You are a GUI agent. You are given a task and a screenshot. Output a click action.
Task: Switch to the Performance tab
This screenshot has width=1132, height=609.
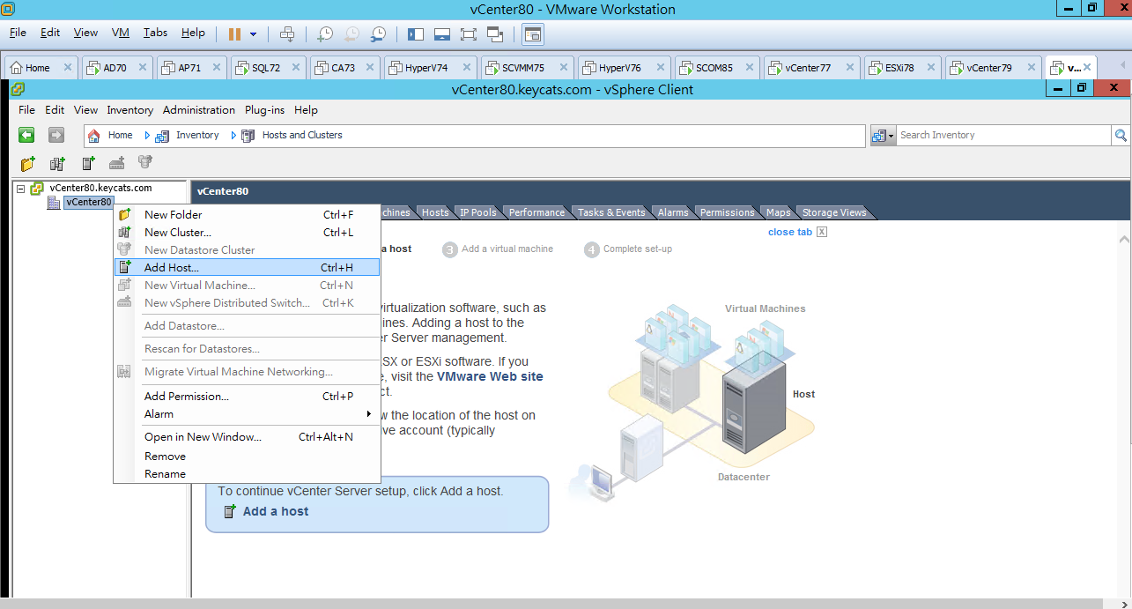click(x=536, y=212)
